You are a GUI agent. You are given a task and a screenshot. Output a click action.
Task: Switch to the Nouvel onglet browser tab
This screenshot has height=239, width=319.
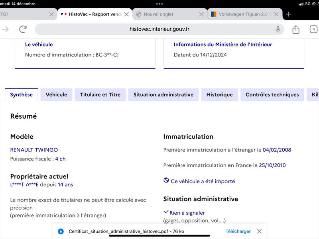[x=170, y=14]
